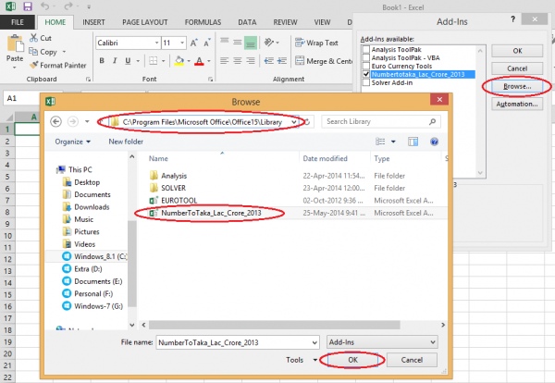Click Decrease Indent icon

[269, 61]
